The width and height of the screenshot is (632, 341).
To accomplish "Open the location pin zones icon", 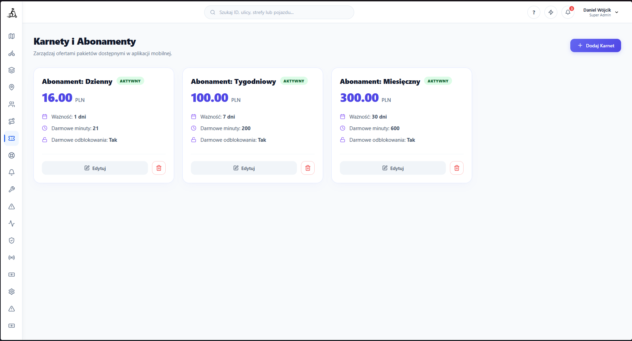I will (12, 87).
